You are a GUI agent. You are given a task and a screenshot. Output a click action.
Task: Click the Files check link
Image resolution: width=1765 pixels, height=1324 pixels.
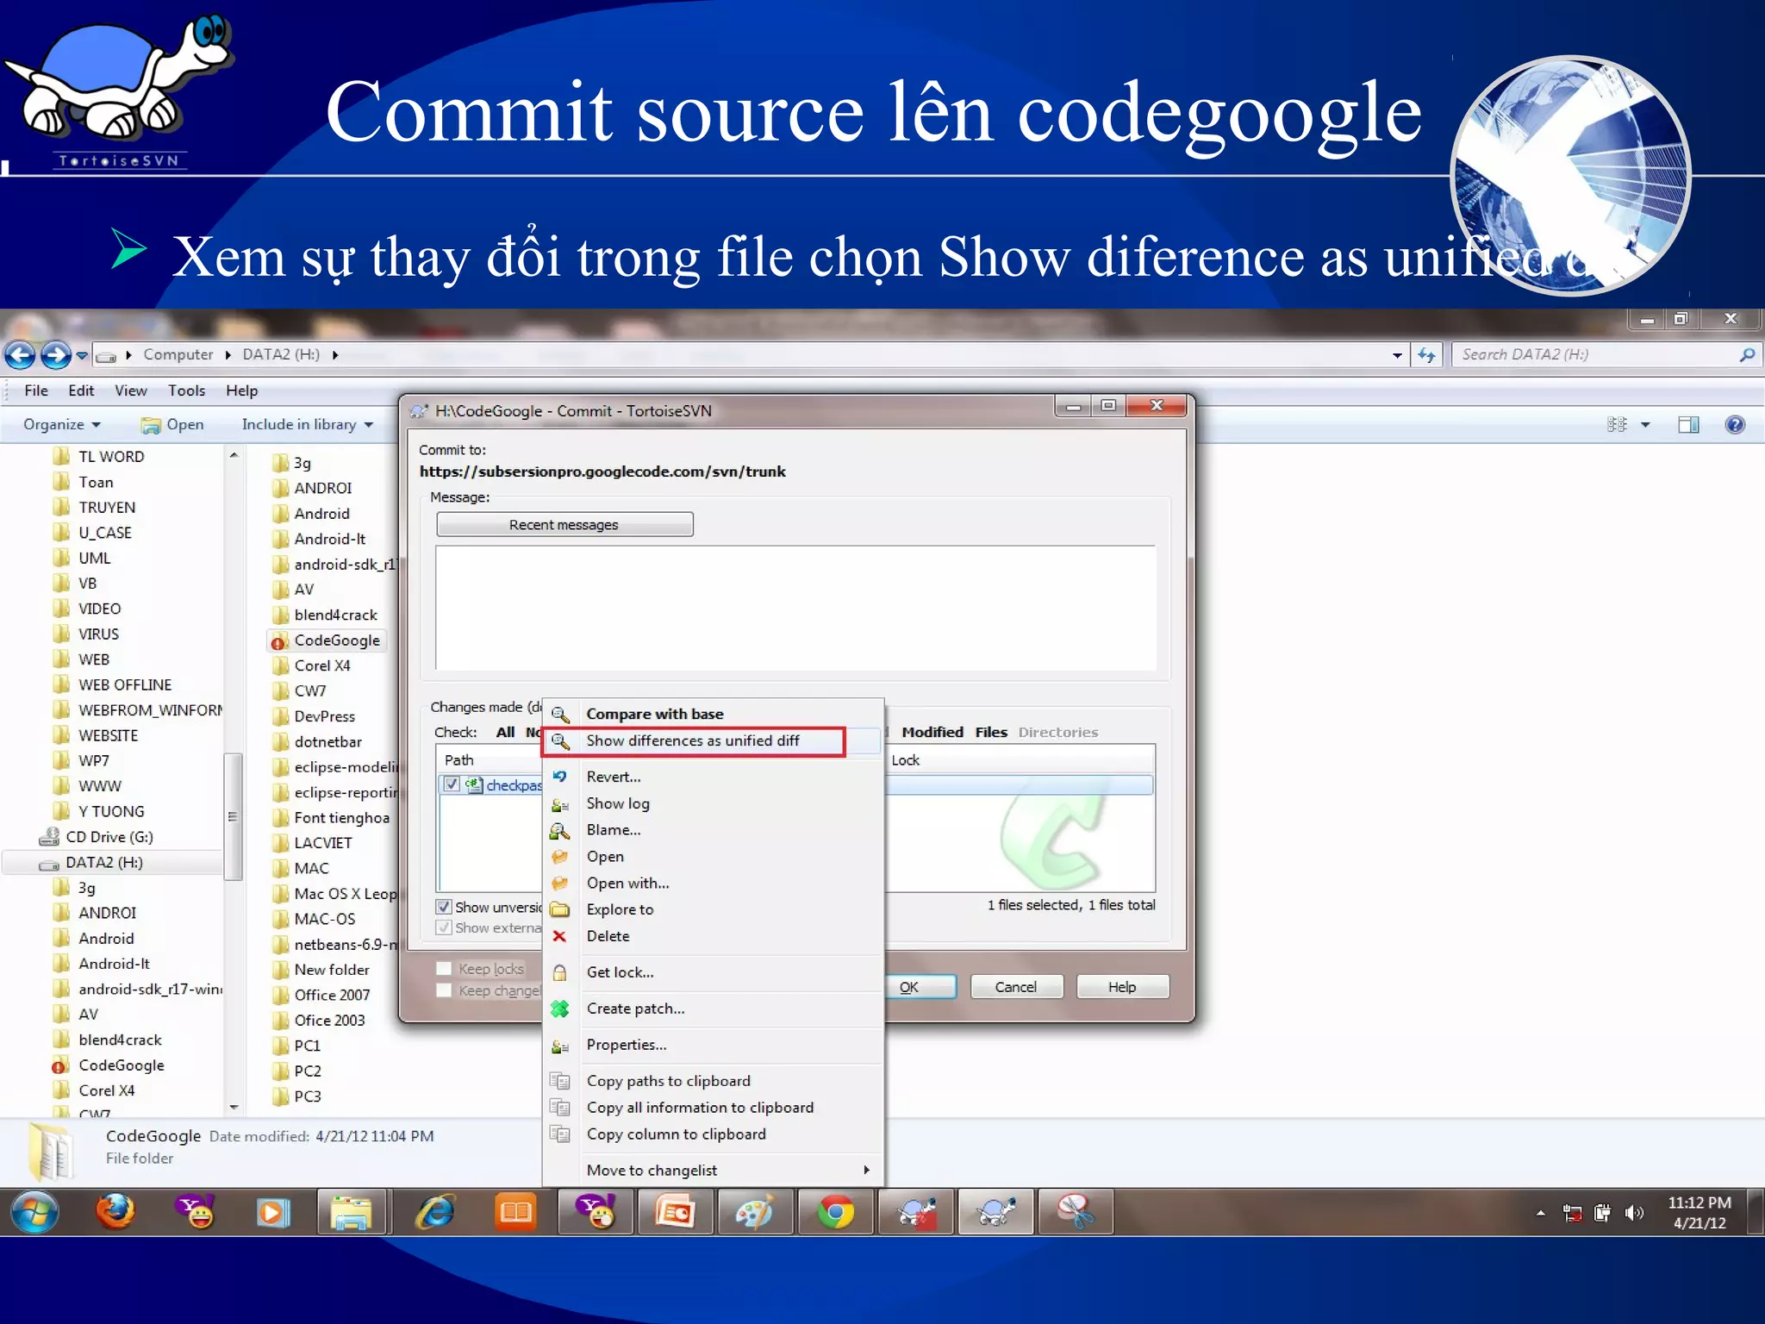click(x=991, y=732)
